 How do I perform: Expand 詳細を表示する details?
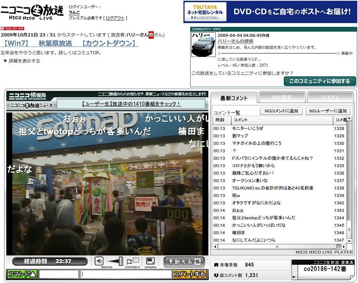[x=22, y=61]
